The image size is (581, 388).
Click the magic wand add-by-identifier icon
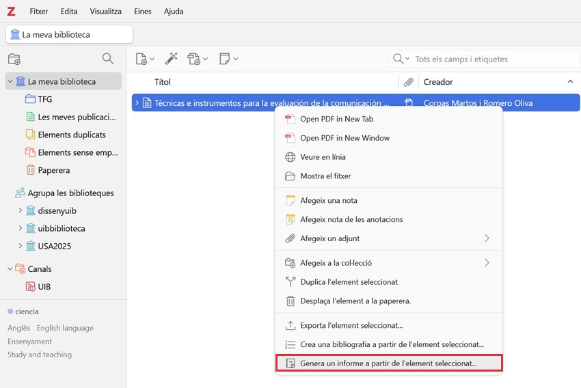[x=171, y=59]
